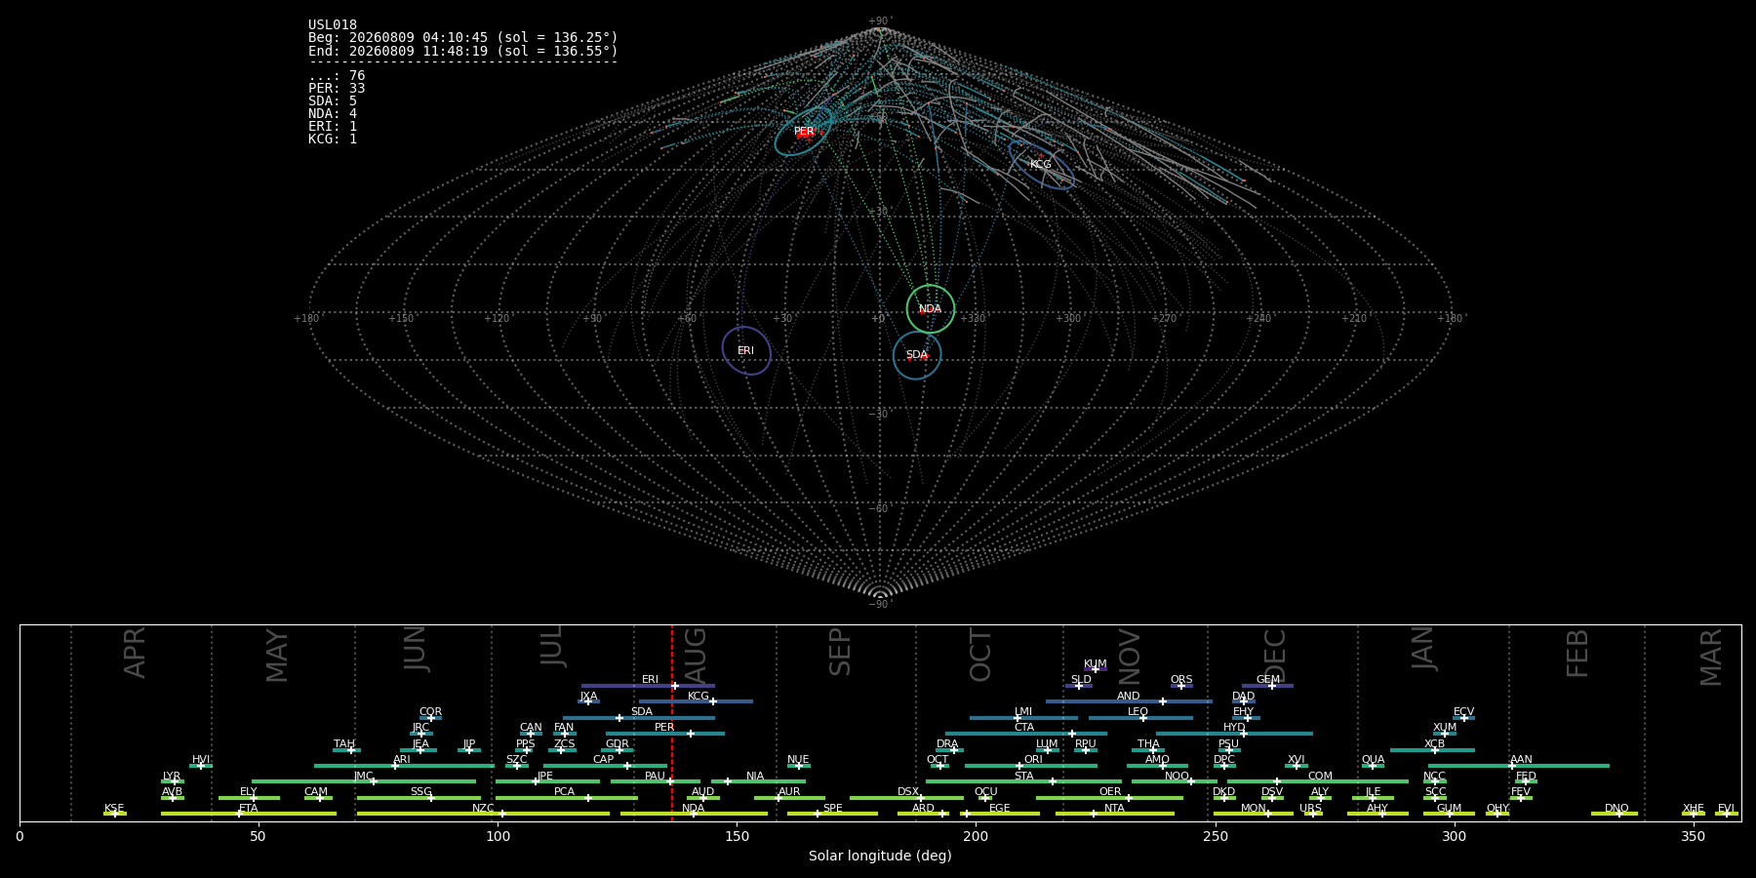Select the green NDA radiant circle on the map
This screenshot has width=1756, height=878.
[x=931, y=309]
